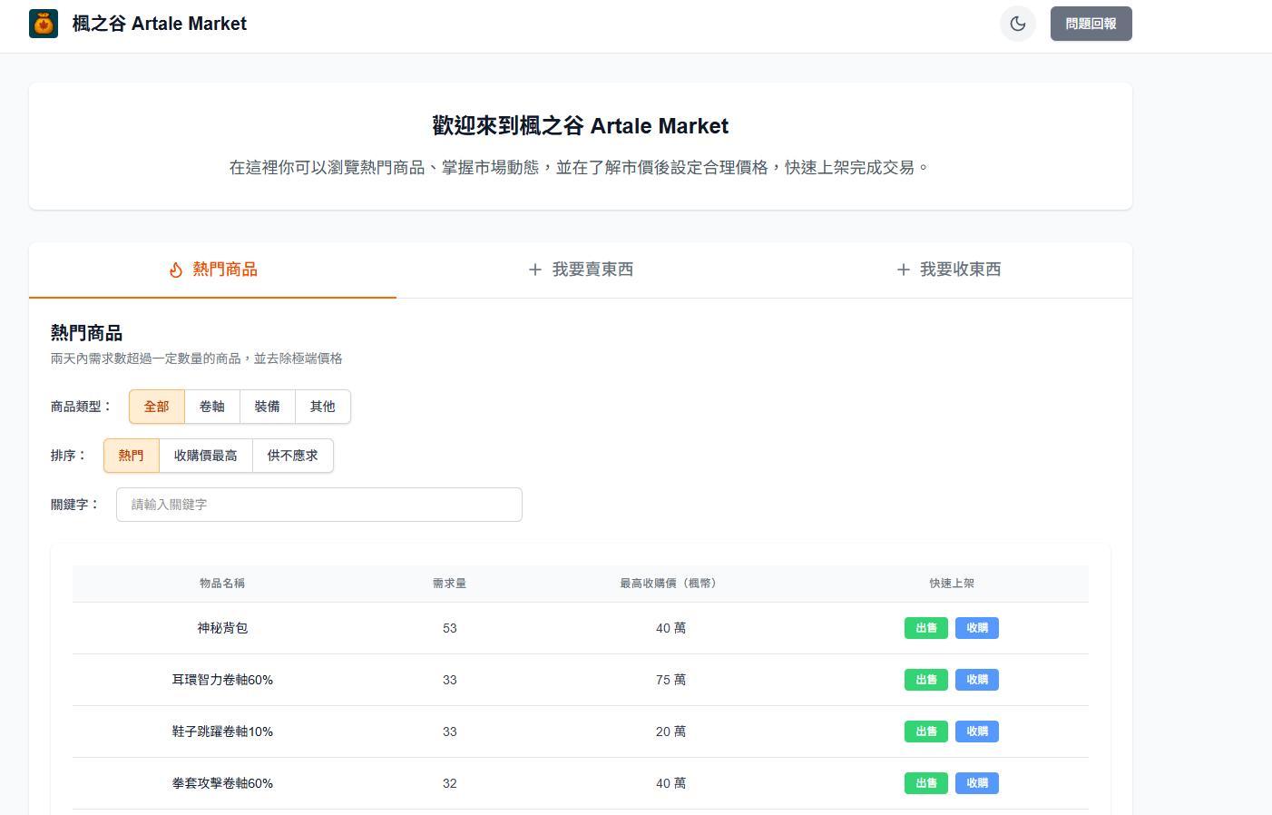Click 出售 for 神秘背包

pyautogui.click(x=925, y=628)
